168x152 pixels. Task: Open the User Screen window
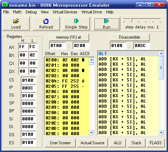[60, 143]
